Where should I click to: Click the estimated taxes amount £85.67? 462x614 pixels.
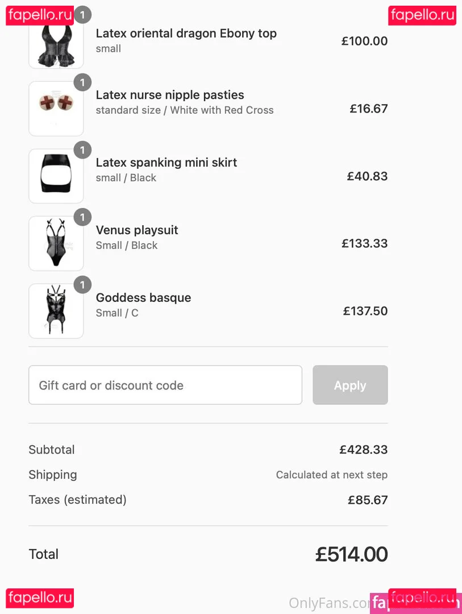click(367, 500)
